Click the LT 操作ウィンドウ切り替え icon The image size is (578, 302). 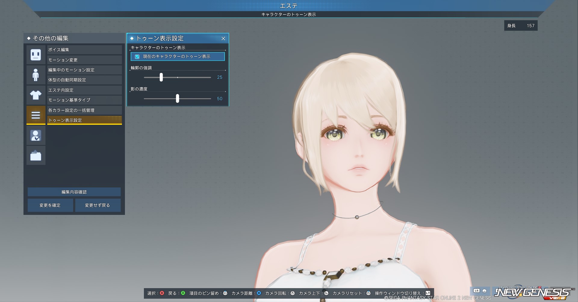point(428,293)
